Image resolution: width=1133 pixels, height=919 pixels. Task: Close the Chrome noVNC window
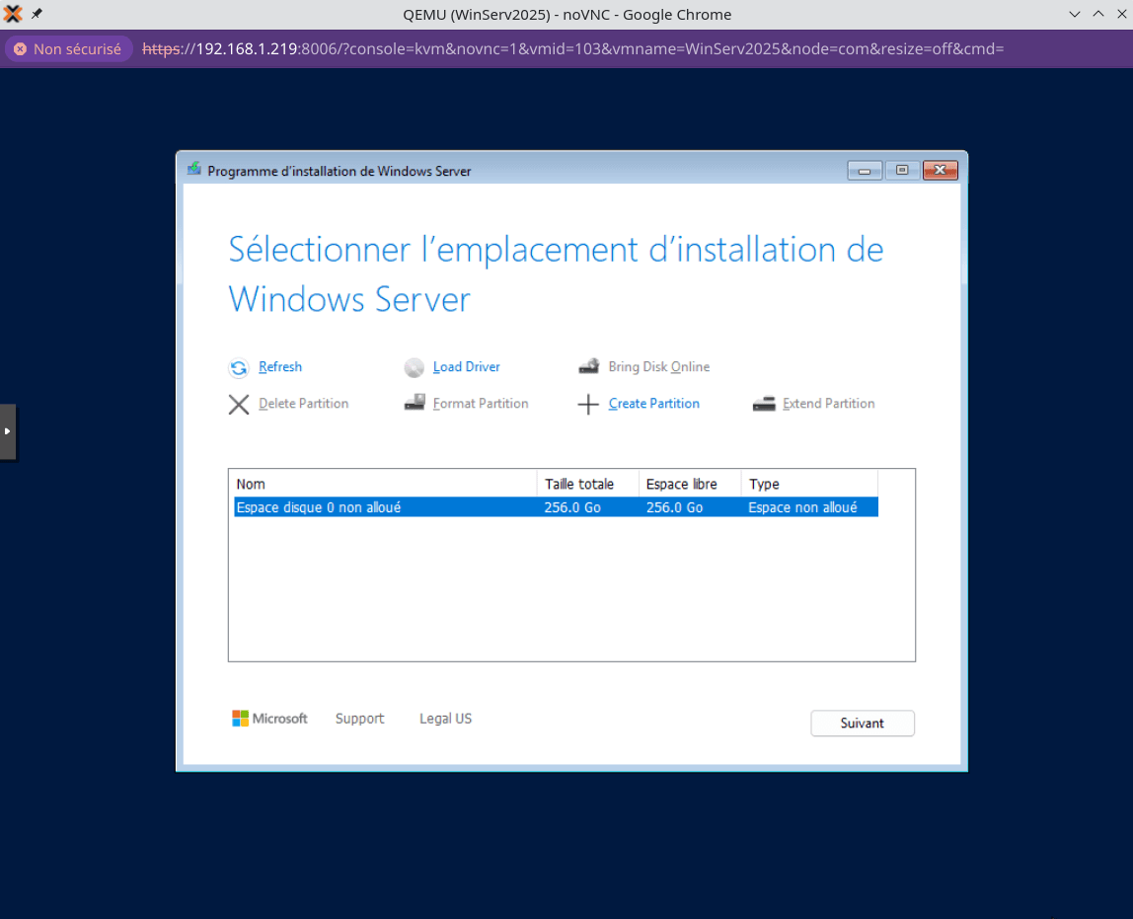[1122, 15]
